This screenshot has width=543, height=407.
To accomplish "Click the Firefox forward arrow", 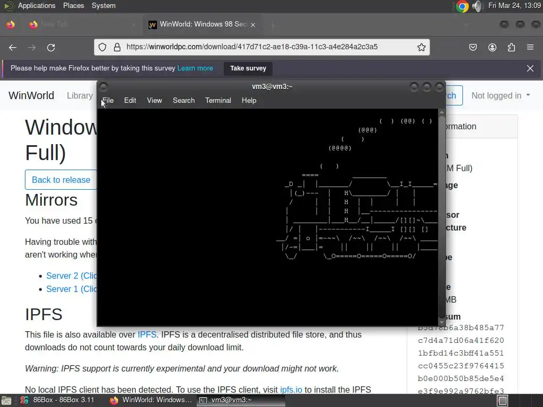I will pyautogui.click(x=32, y=47).
